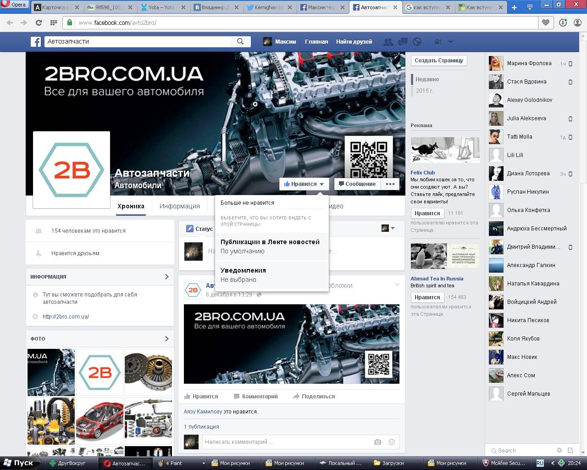Reload the page in Opera
Image resolution: width=587 pixels, height=470 pixels.
(x=39, y=22)
